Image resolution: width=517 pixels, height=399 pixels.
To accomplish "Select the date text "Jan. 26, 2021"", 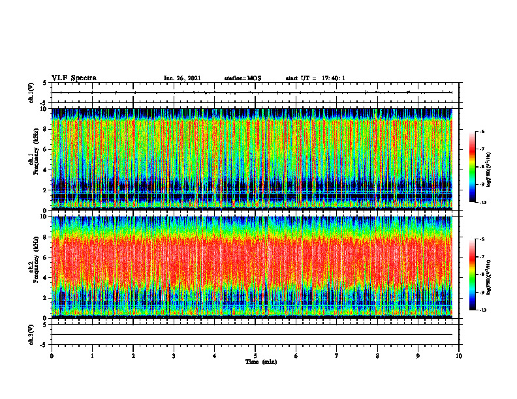I will (182, 78).
